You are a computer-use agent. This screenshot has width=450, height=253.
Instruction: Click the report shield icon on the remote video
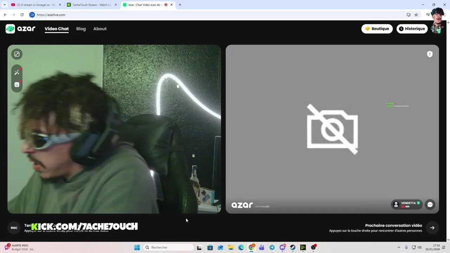pyautogui.click(x=430, y=54)
